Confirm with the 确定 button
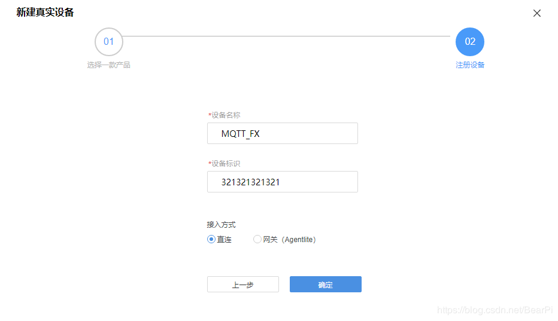The image size is (558, 321). 325,285
